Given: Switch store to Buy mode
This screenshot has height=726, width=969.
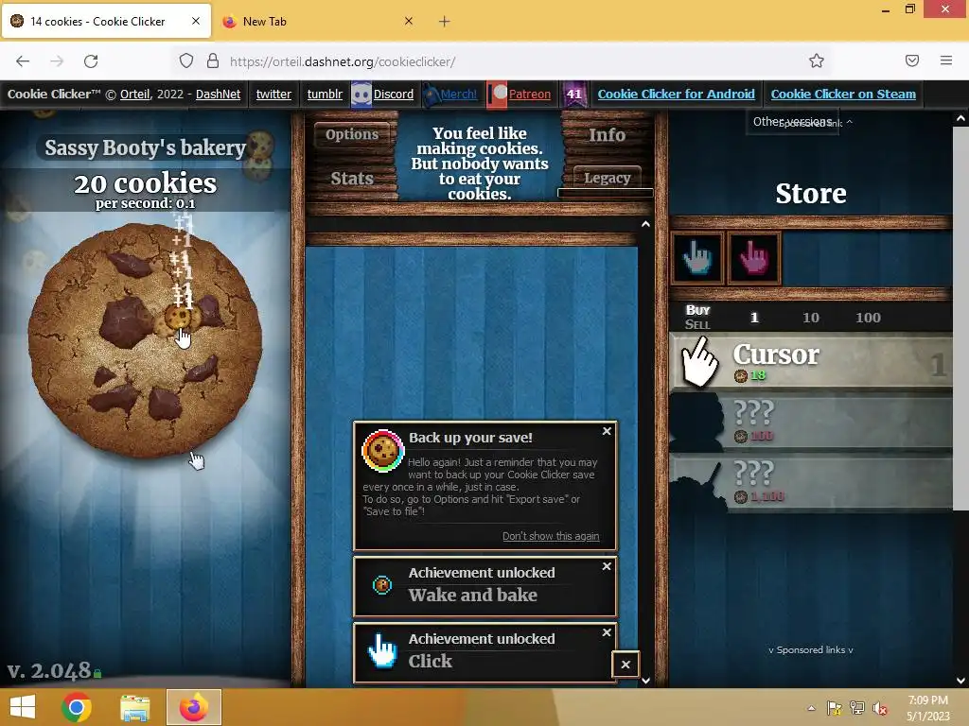Looking at the screenshot, I should coord(697,310).
